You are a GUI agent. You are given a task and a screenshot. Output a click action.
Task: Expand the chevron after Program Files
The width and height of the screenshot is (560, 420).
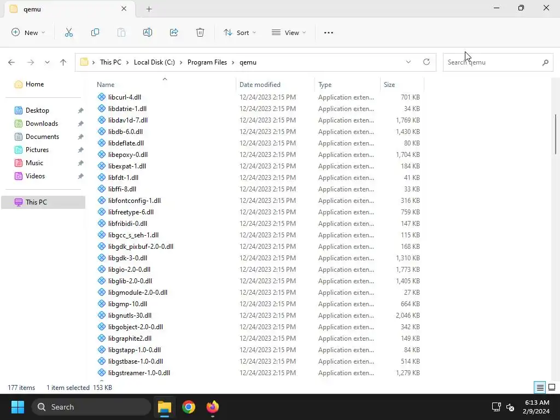233,62
